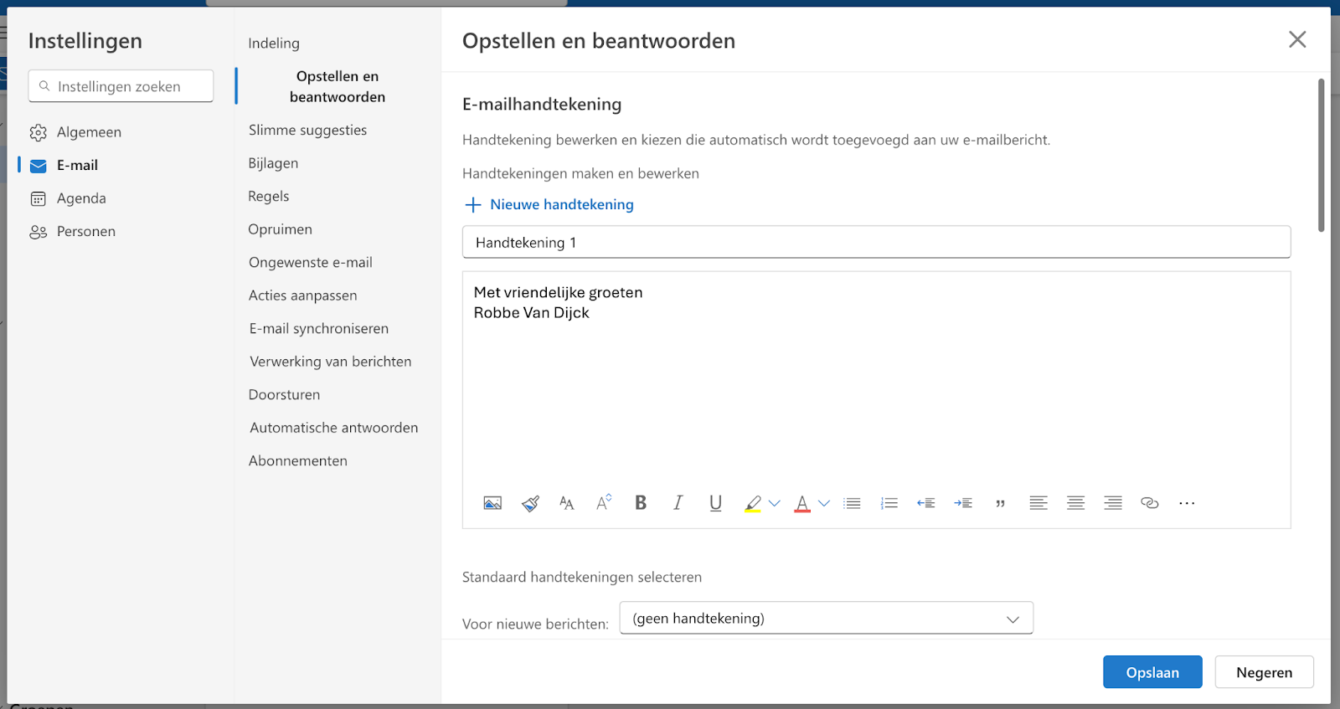Click the 'Robbe Van Dijck' line
The width and height of the screenshot is (1340, 709).
[531, 312]
